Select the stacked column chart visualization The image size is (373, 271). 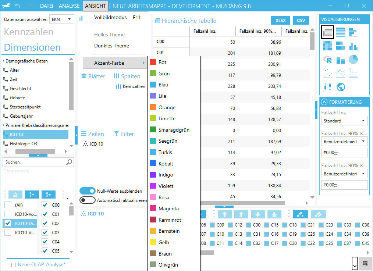coord(340,60)
